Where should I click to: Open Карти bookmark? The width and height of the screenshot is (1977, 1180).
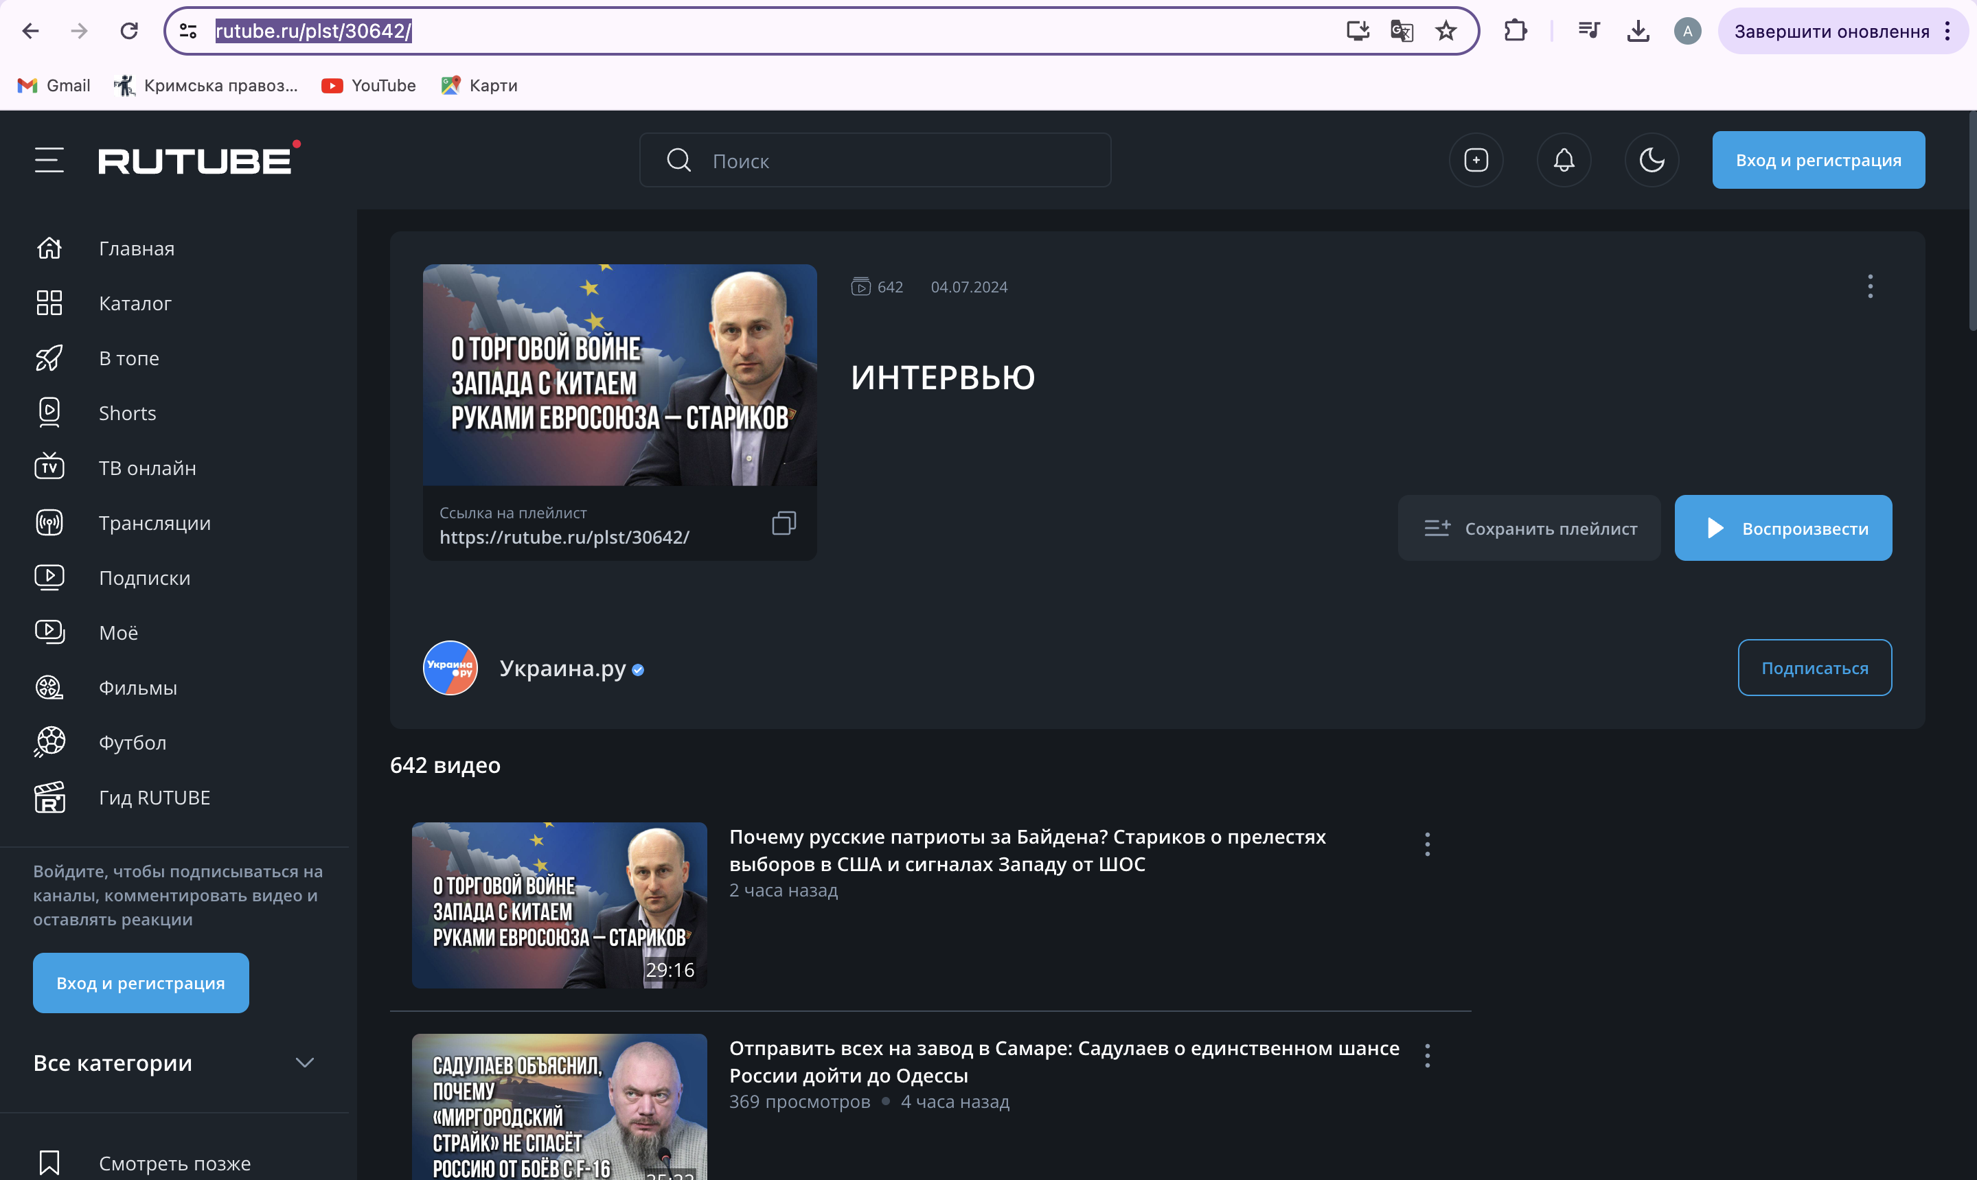click(x=479, y=85)
